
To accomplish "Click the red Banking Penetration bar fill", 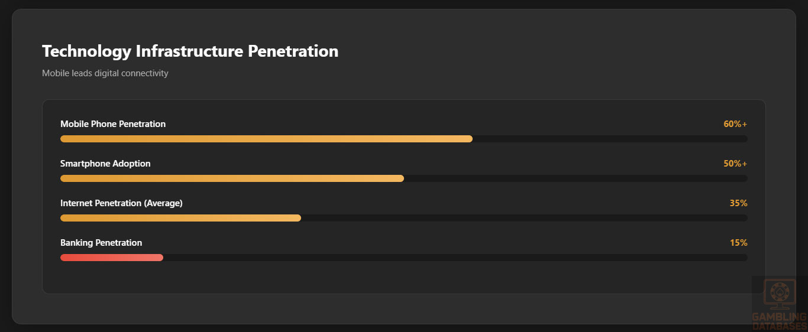I will point(111,258).
